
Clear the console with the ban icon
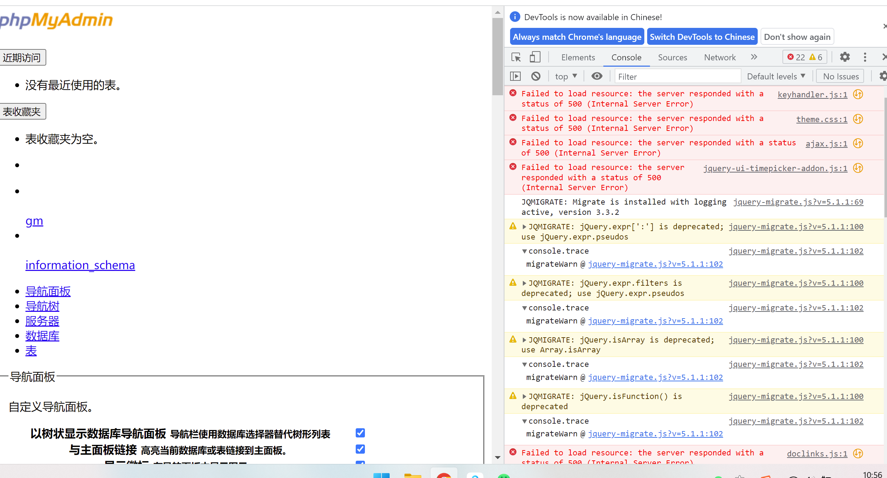click(x=536, y=76)
